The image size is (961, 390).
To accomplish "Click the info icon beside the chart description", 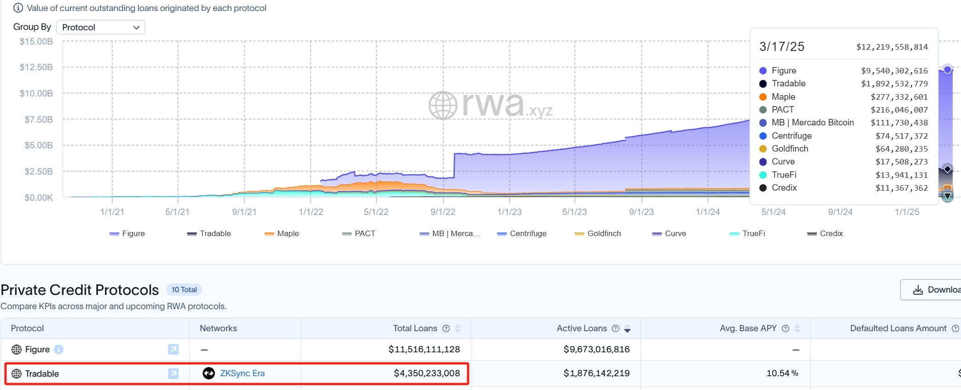I will [x=18, y=8].
